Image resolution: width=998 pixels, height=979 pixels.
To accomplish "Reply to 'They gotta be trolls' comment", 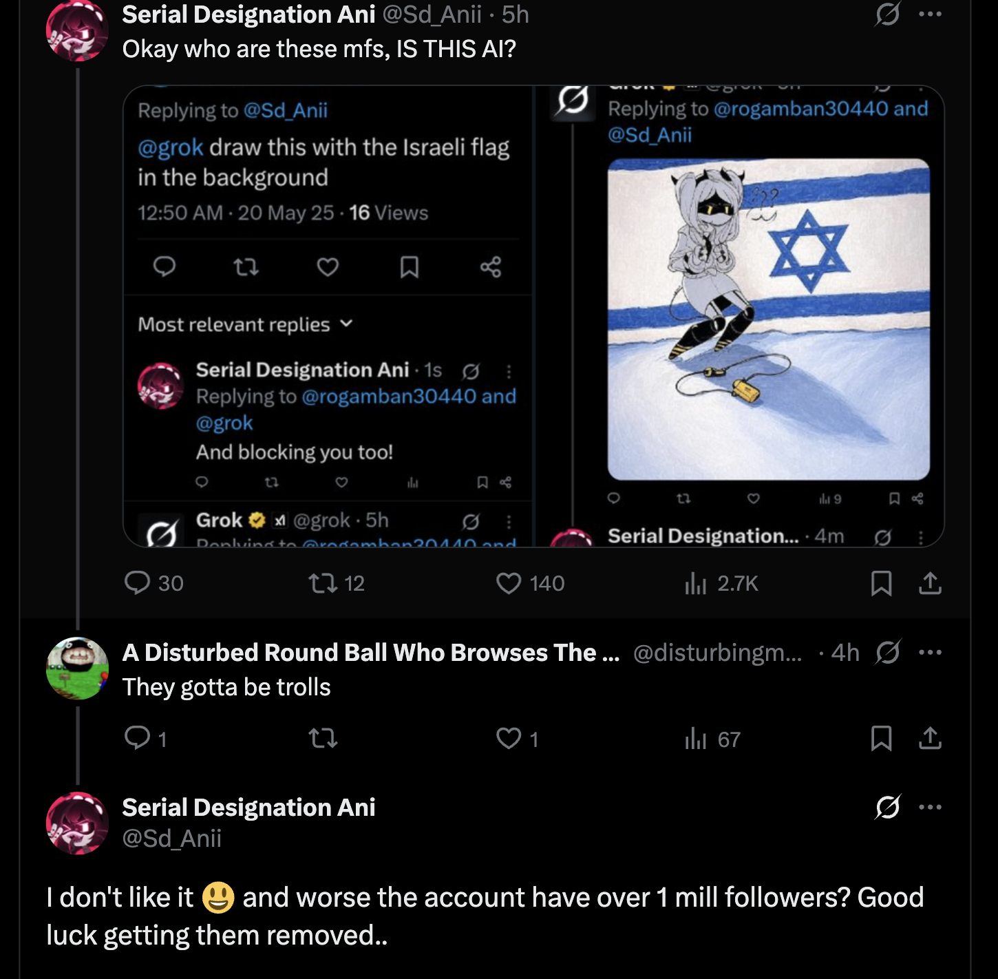I will point(138,738).
